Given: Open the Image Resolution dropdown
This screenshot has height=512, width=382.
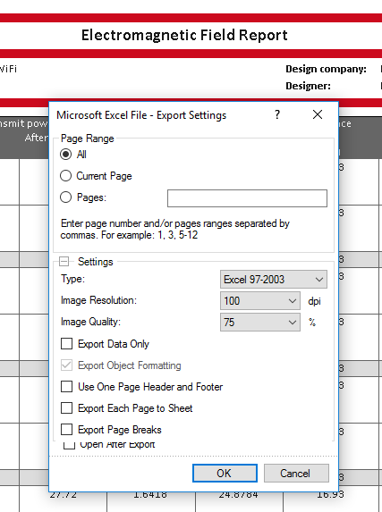Looking at the screenshot, I should coord(260,301).
